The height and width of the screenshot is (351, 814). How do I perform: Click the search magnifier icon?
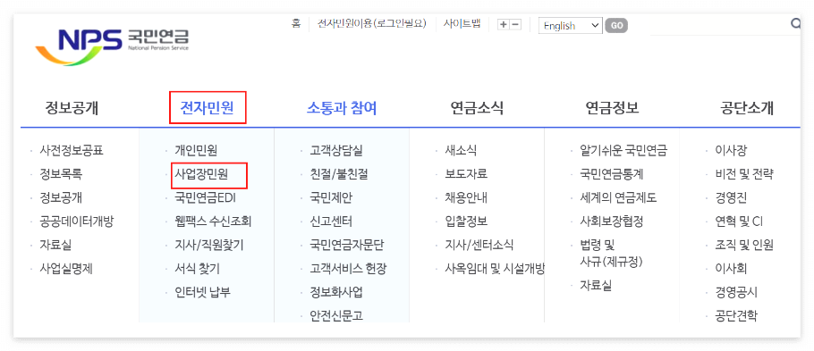point(795,23)
